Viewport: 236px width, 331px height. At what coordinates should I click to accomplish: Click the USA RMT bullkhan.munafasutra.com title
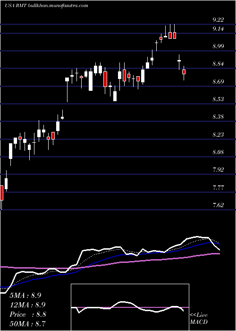coord(46,6)
